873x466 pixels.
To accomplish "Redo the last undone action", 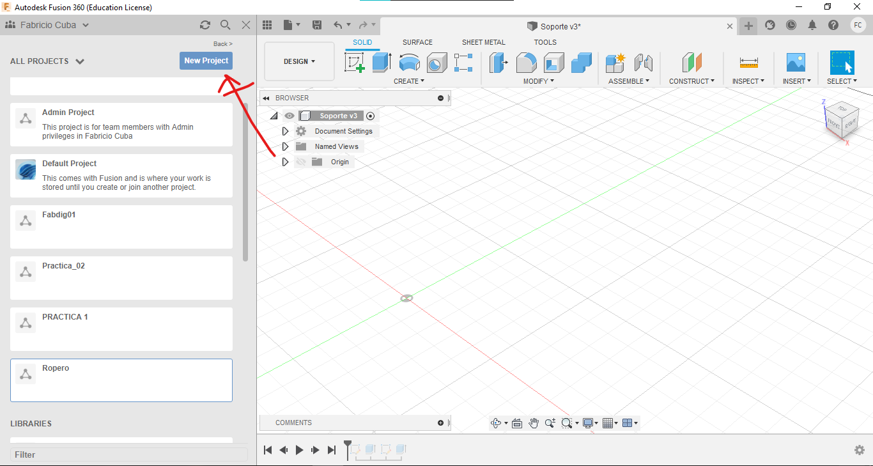I will tap(363, 25).
